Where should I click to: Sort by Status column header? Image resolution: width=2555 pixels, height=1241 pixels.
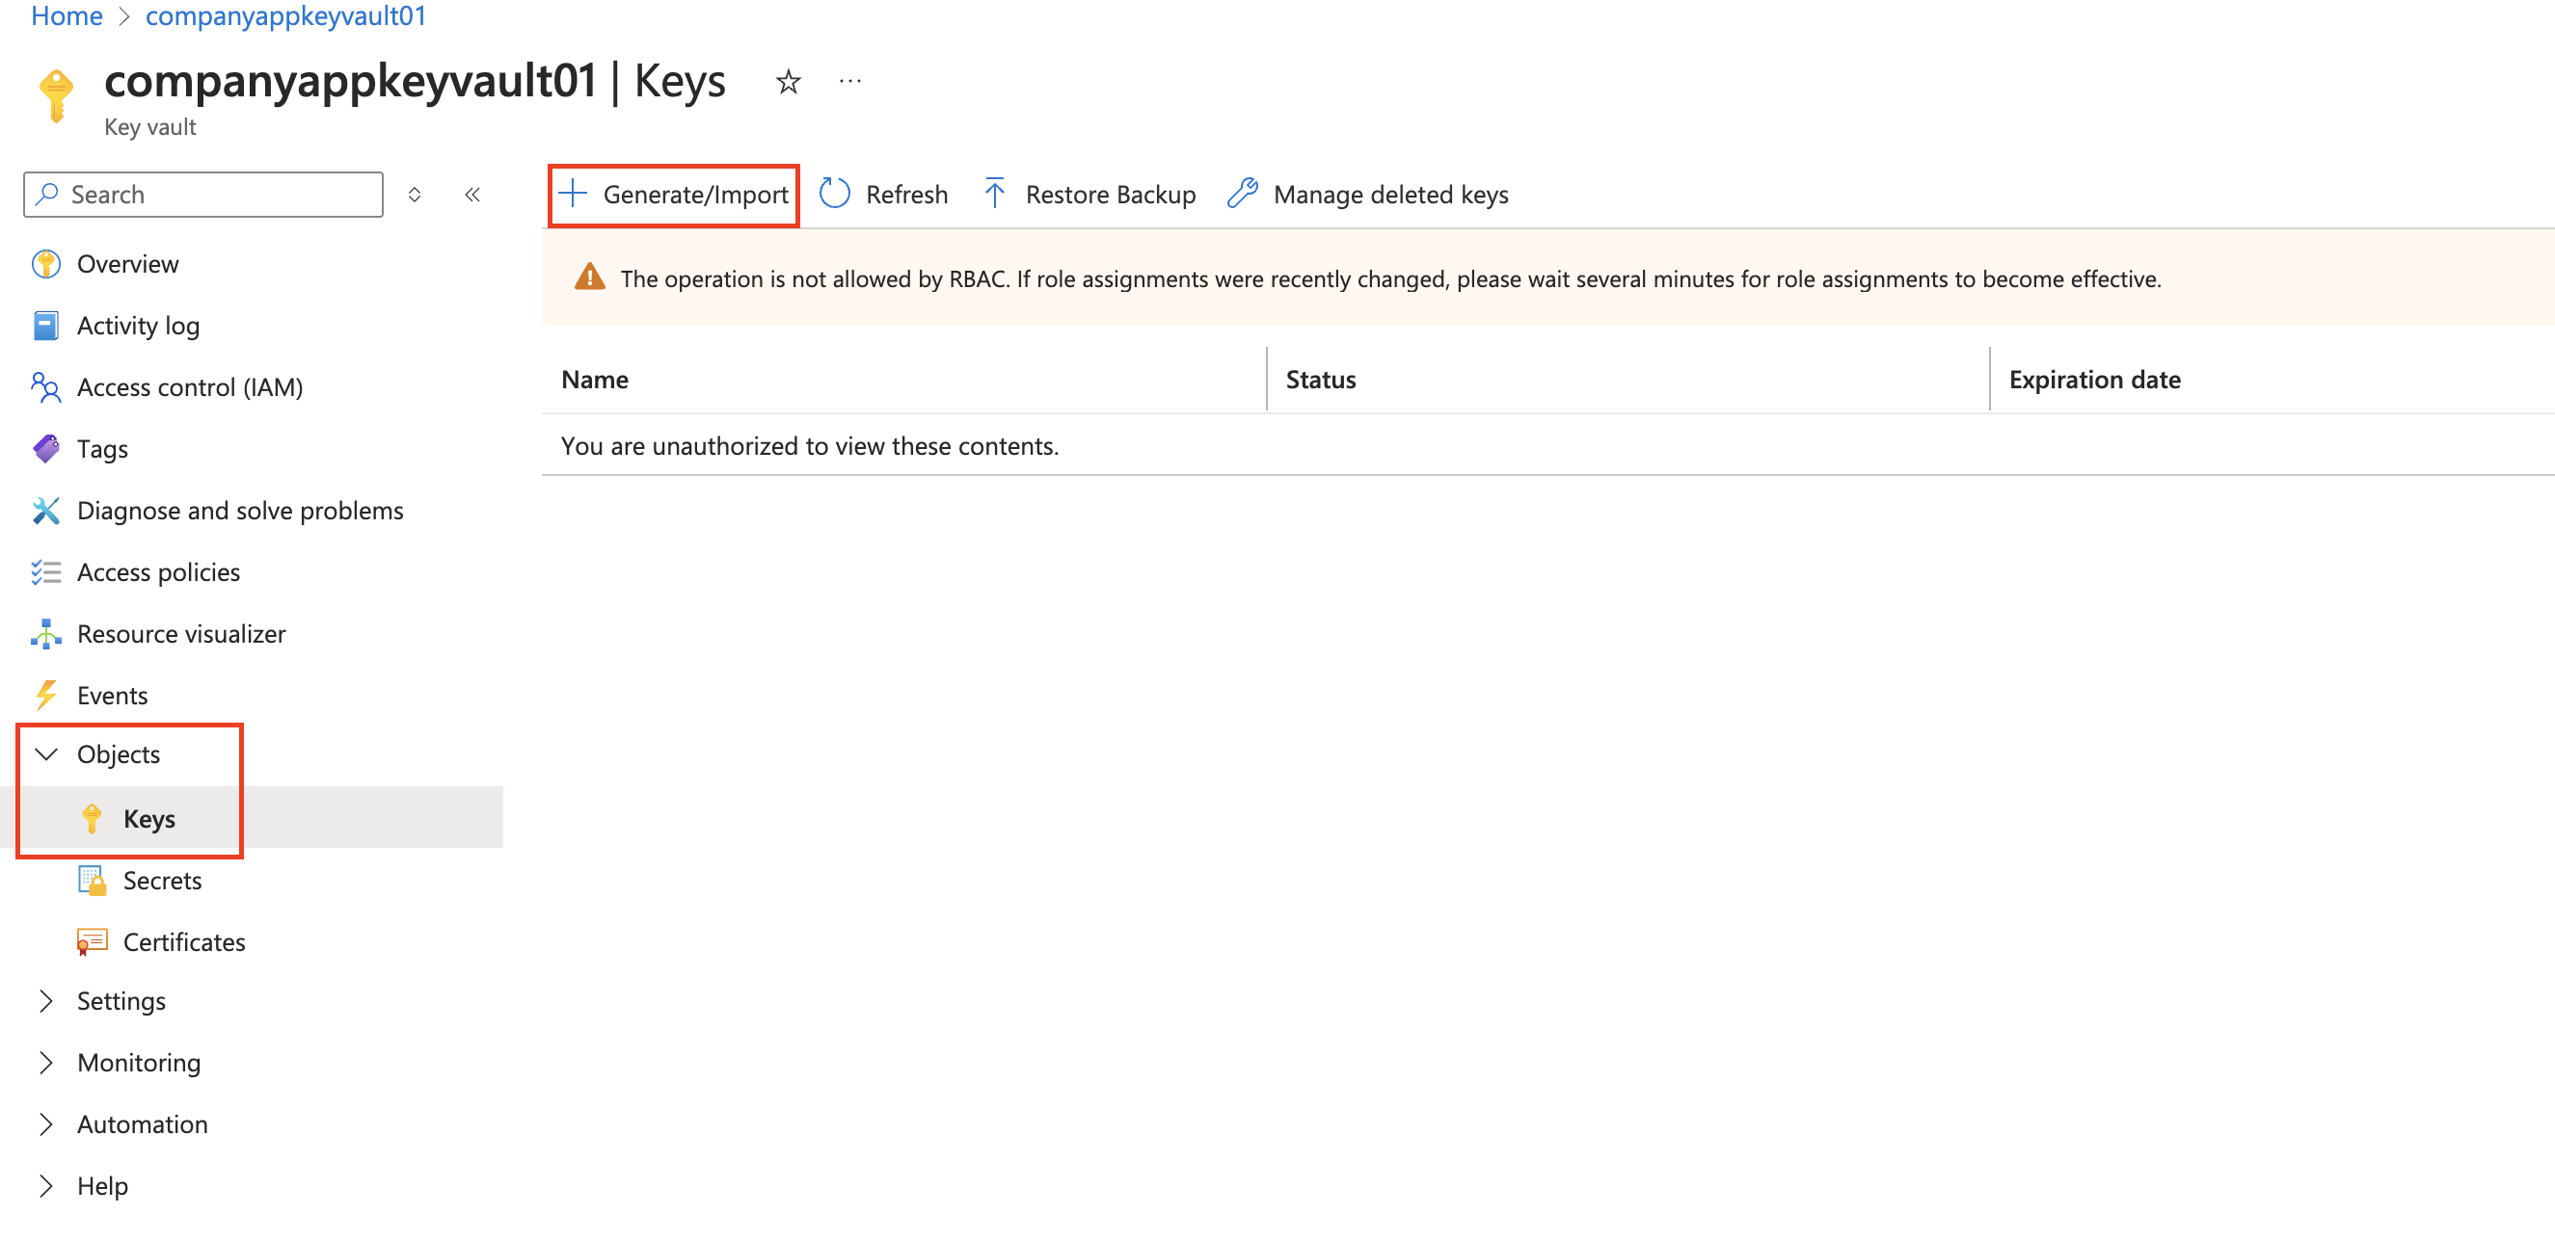point(1320,380)
